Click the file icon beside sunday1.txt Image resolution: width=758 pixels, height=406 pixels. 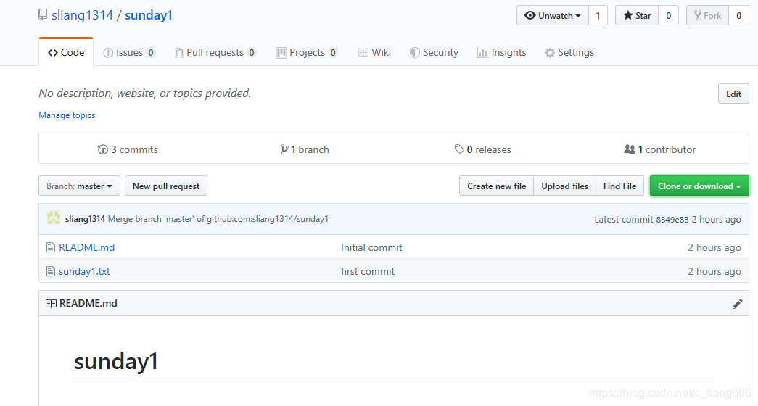50,272
